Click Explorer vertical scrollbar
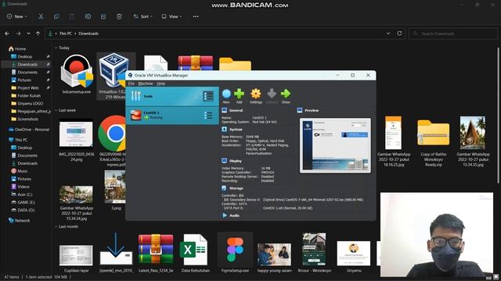Viewport: 501px width, 281px height. tap(498, 115)
